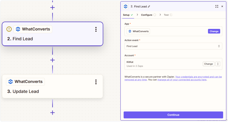Open the credentials encryption link

tap(198, 77)
